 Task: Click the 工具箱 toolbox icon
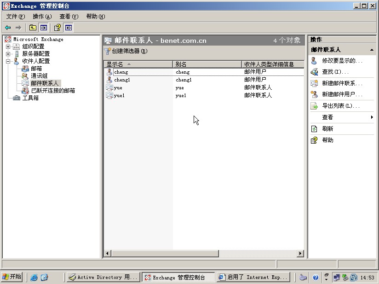click(17, 98)
